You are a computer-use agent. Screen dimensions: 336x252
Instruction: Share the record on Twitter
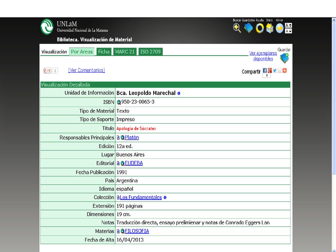275,71
